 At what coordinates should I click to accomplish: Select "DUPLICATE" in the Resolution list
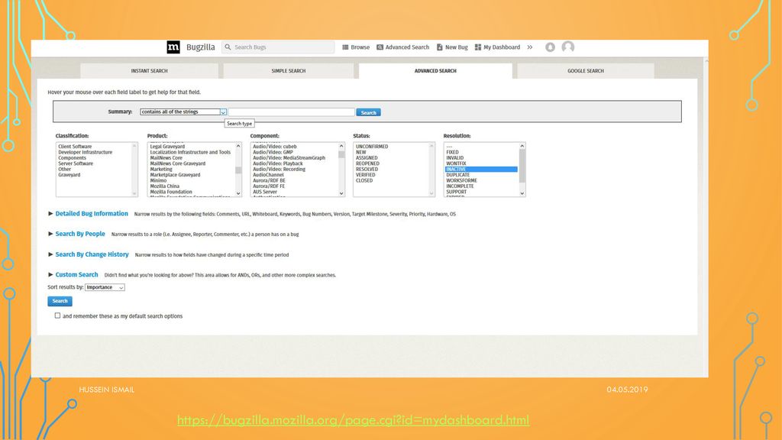coord(458,175)
